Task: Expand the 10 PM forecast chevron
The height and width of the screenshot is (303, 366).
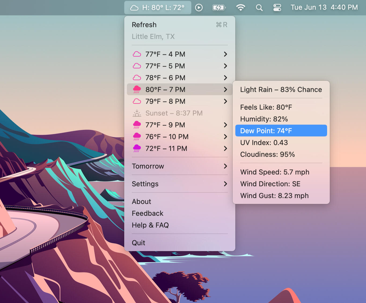Action: point(225,137)
